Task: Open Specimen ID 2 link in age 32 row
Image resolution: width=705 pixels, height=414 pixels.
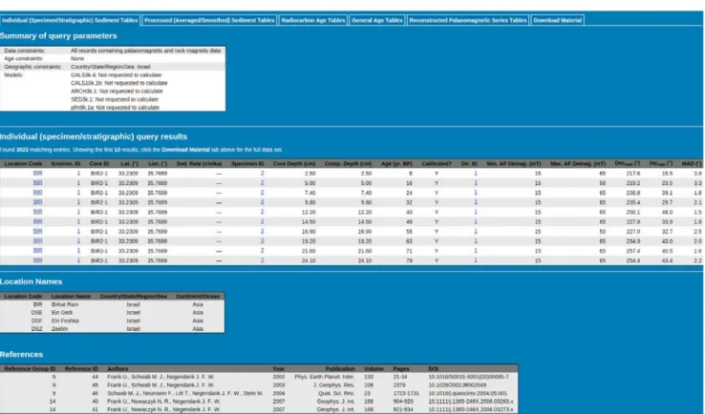Action: [262, 202]
